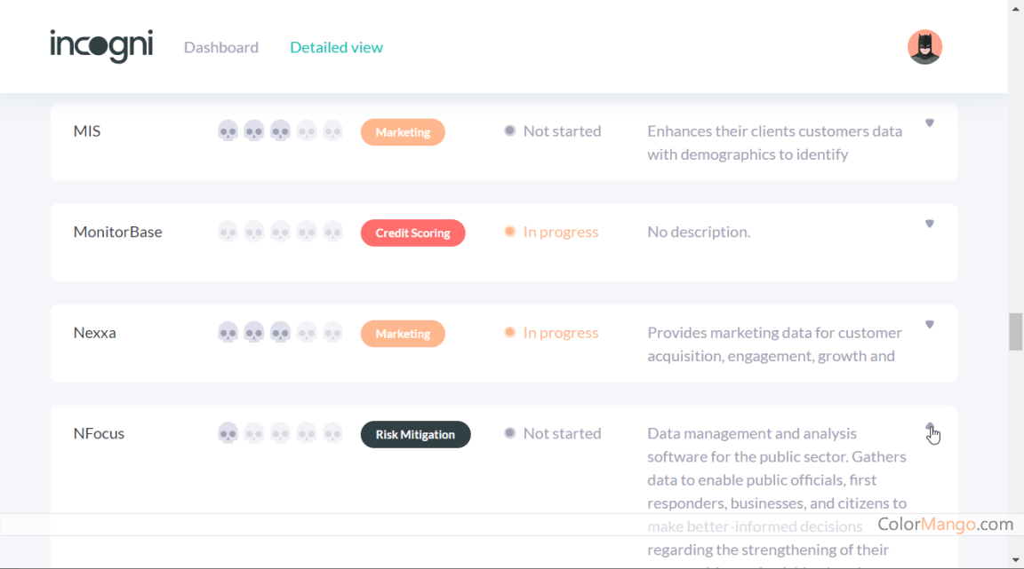Click the vertical scrollbar thumb
Image resolution: width=1024 pixels, height=569 pixels.
(1015, 332)
